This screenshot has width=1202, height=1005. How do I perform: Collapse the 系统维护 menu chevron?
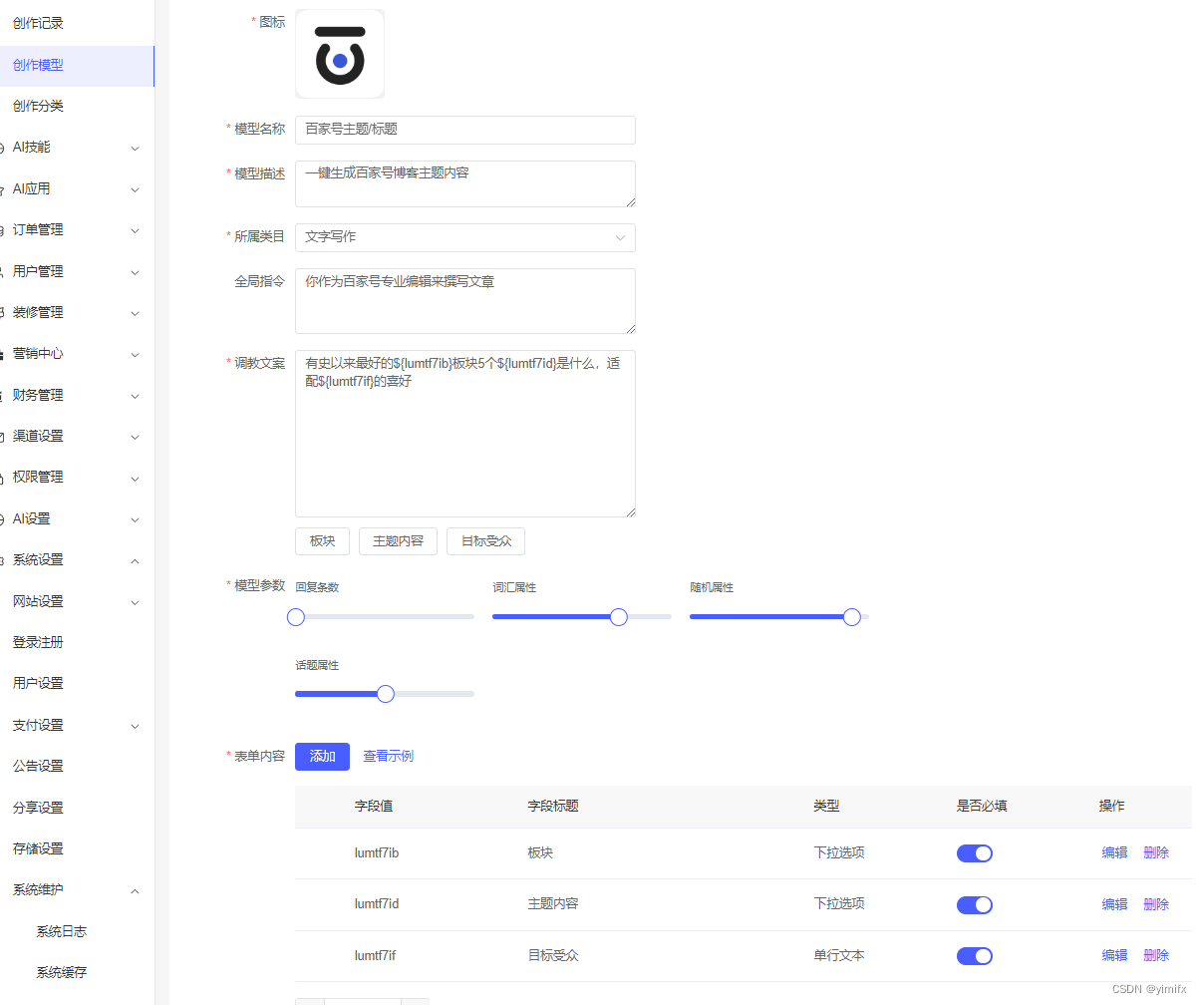pos(136,890)
